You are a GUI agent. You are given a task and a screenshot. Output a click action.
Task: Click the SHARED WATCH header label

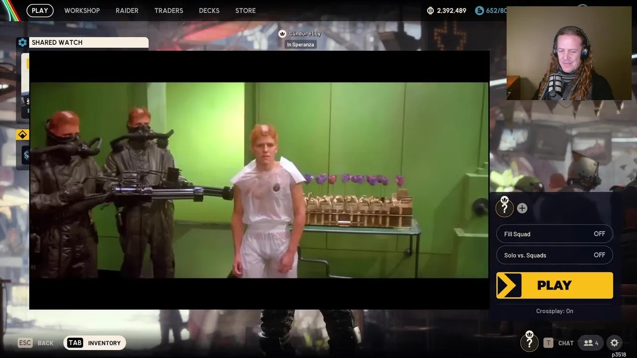[57, 43]
